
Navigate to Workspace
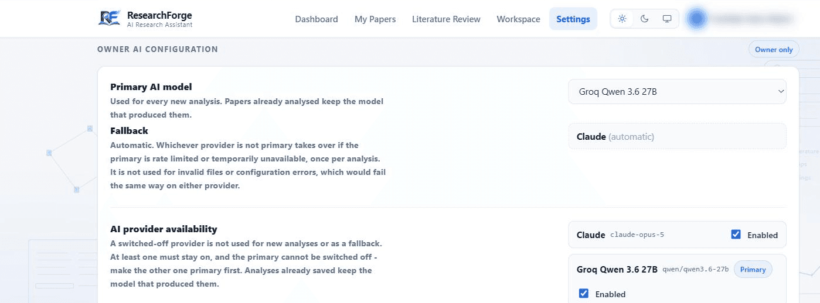pos(518,19)
